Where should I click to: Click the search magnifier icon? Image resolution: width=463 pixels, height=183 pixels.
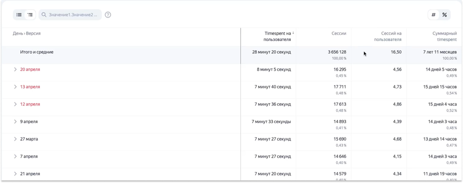44,15
